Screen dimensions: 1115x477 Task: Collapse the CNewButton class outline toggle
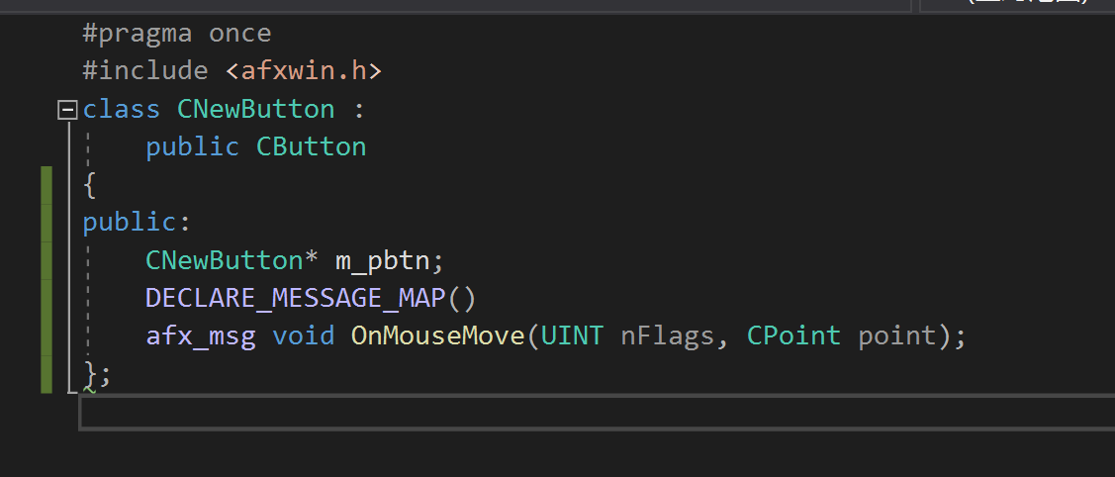(67, 109)
